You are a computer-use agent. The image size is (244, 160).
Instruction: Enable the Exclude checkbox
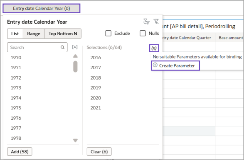click(108, 33)
